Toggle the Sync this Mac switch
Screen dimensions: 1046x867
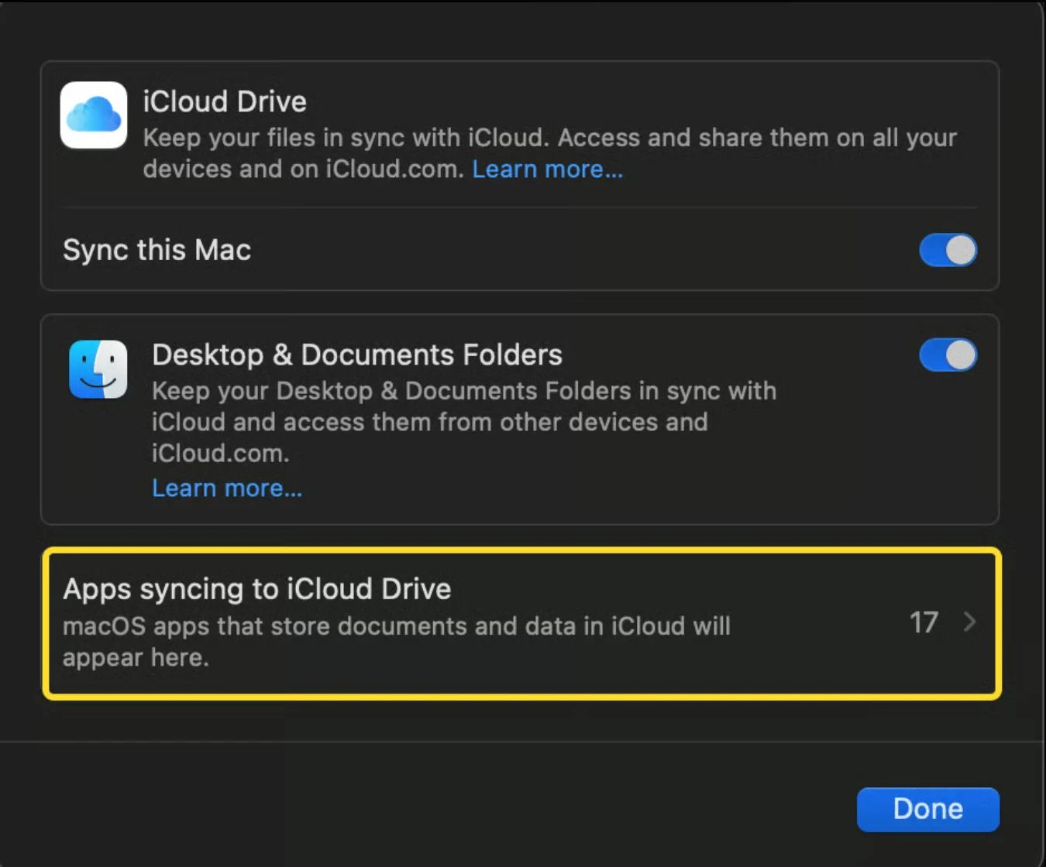coord(948,250)
